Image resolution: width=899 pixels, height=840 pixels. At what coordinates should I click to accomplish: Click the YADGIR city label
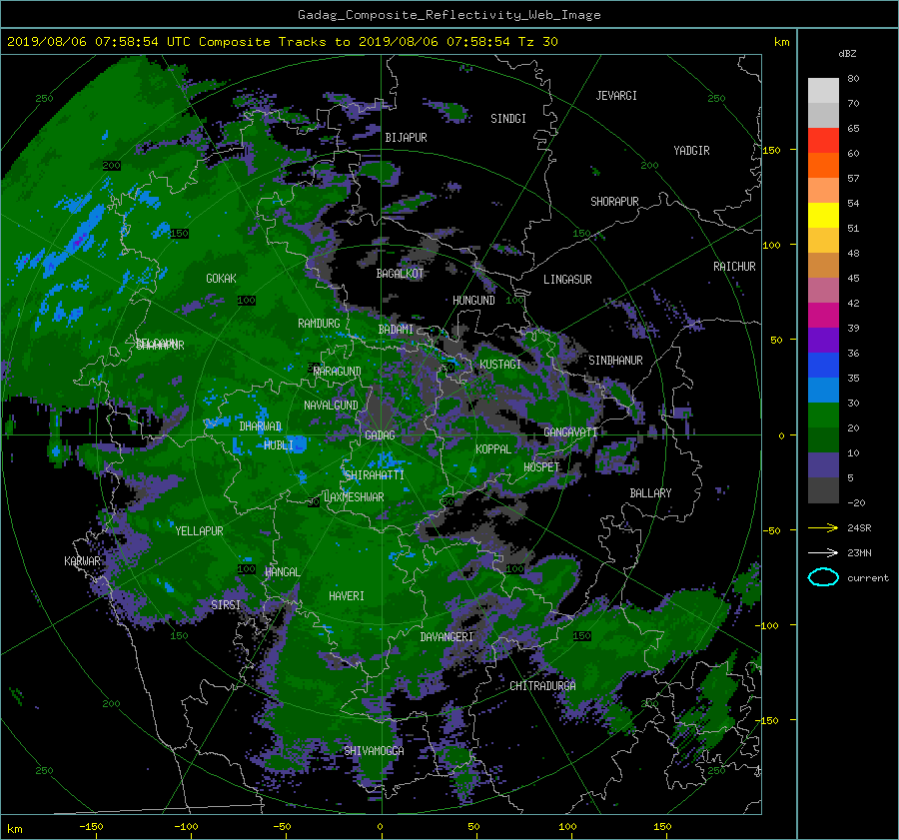tap(691, 151)
